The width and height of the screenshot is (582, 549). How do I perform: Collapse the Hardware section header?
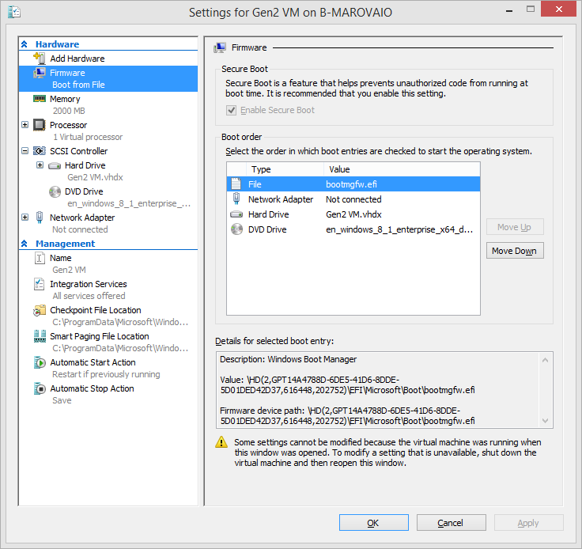click(25, 44)
